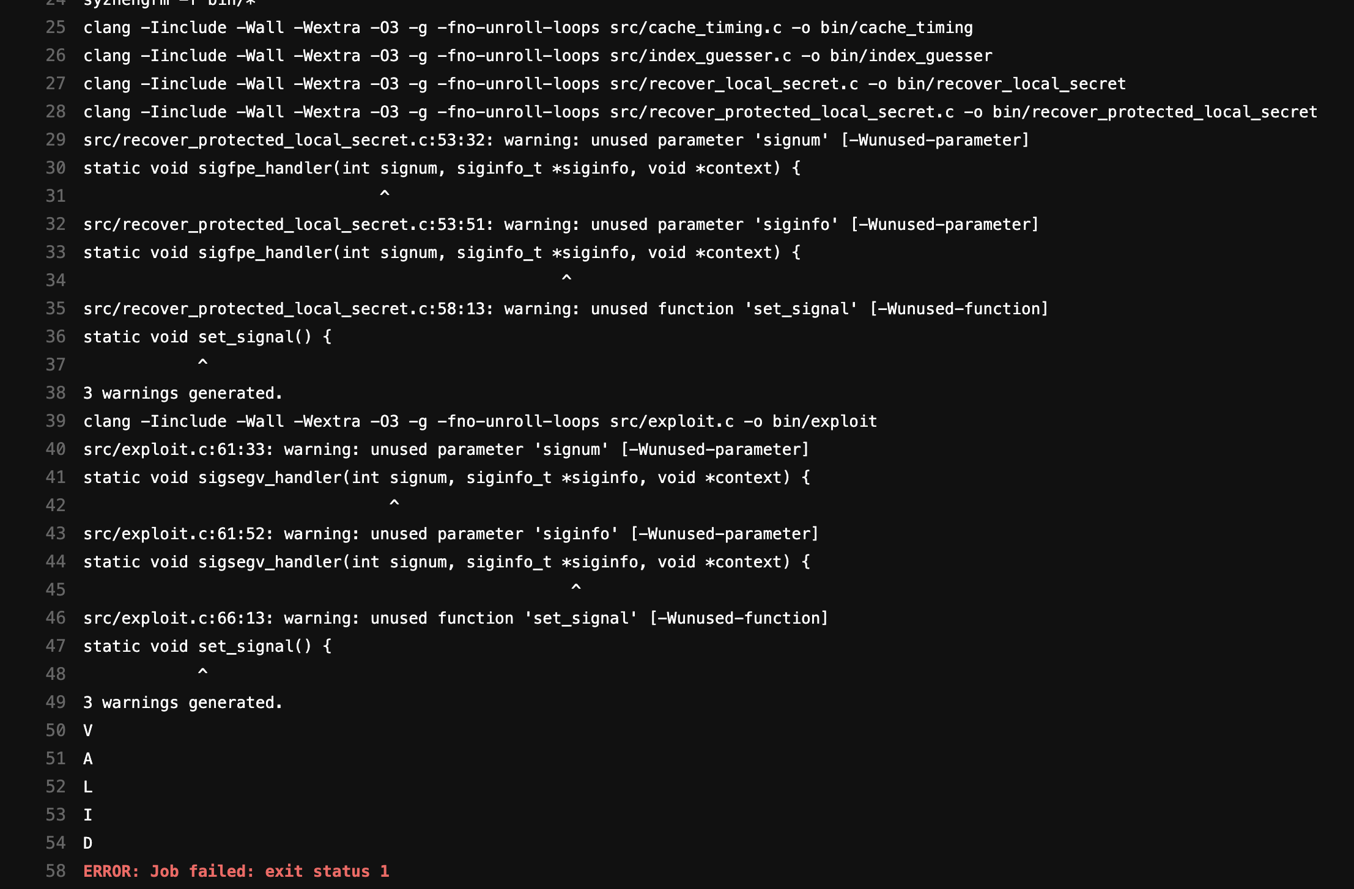
Task: Open line 28 permalink
Action: click(56, 112)
